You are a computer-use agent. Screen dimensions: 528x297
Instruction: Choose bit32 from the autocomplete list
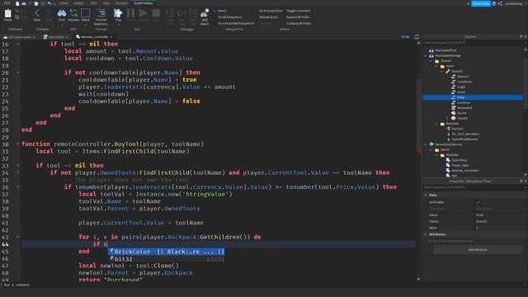pos(167,259)
